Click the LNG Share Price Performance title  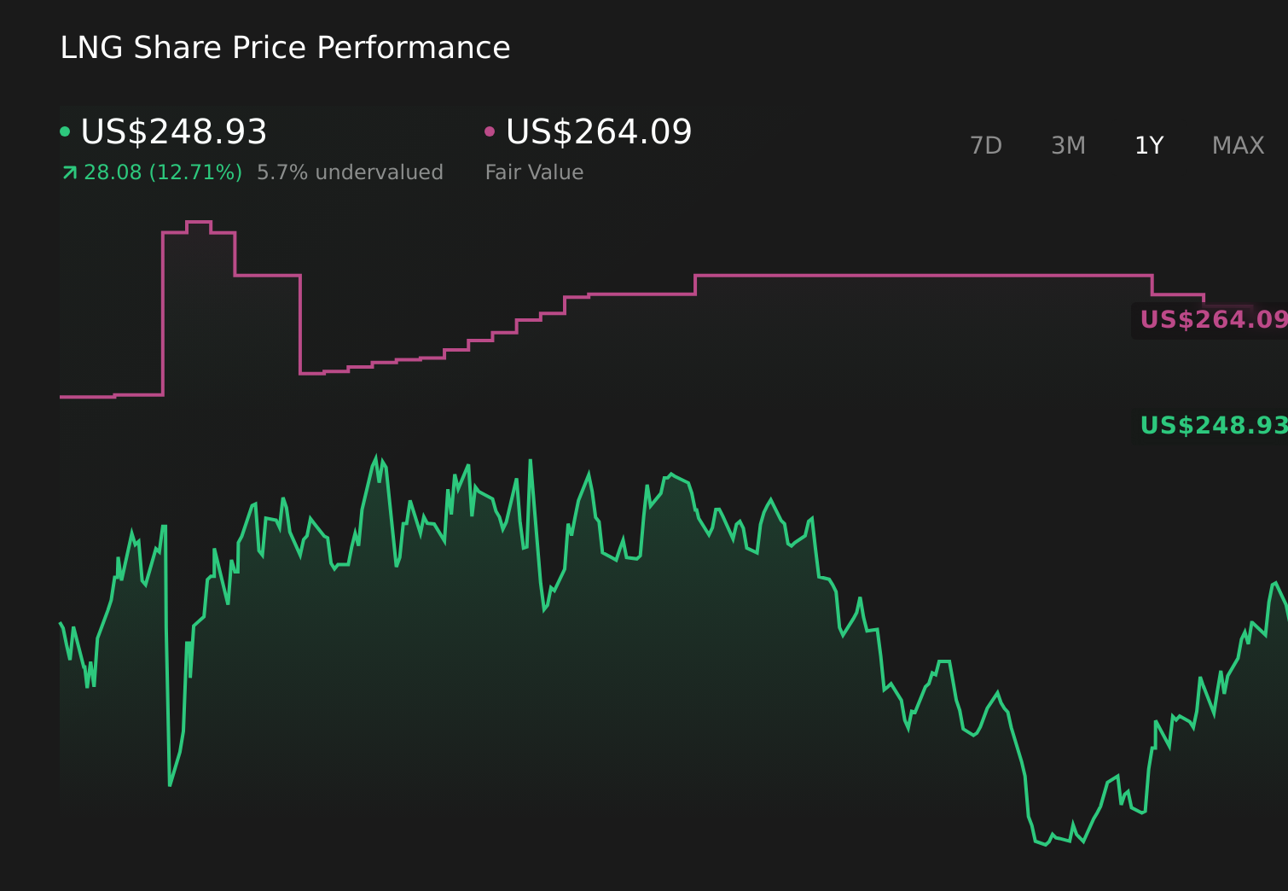285,48
